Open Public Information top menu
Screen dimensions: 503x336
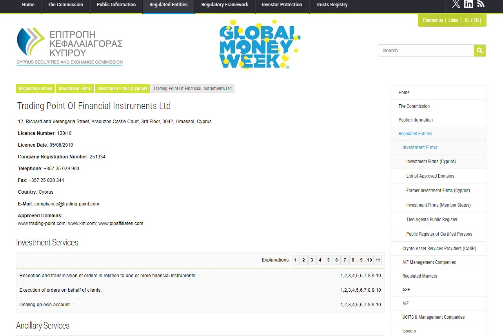click(x=116, y=5)
